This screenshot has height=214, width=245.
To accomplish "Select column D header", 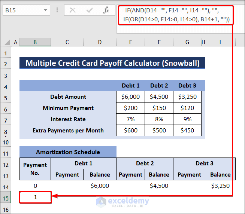I will pos(100,42).
